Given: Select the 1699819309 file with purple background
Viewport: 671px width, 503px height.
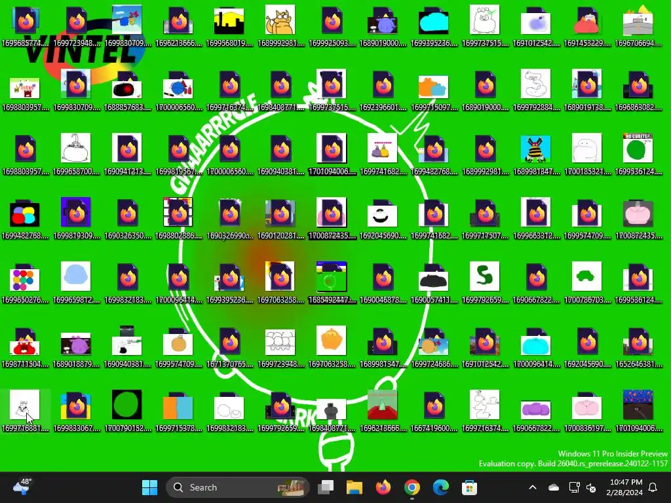Looking at the screenshot, I should pyautogui.click(x=76, y=217).
